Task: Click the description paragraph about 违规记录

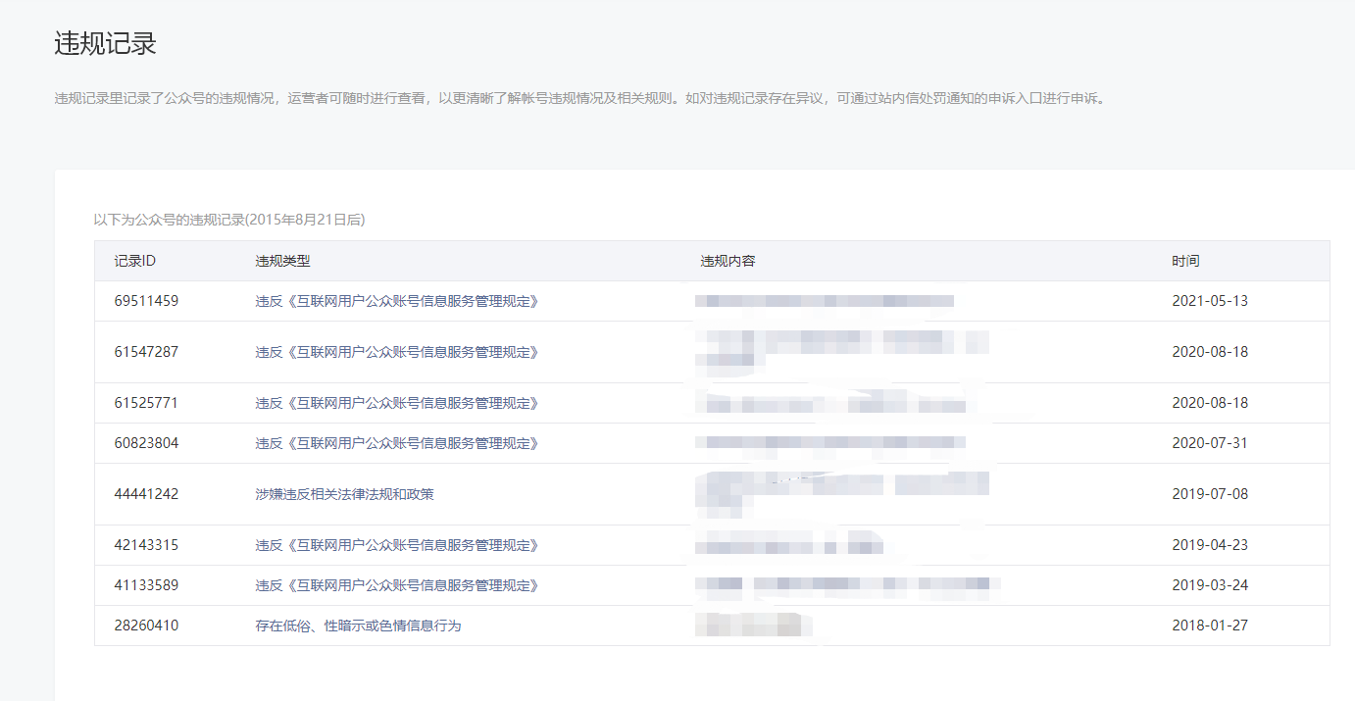Action: click(x=580, y=98)
